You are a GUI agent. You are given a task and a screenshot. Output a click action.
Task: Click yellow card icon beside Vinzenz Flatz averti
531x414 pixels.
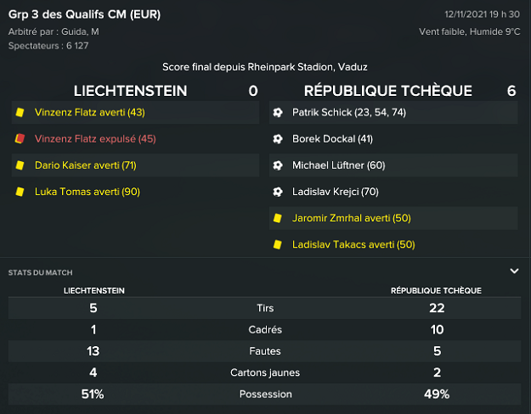pos(19,112)
